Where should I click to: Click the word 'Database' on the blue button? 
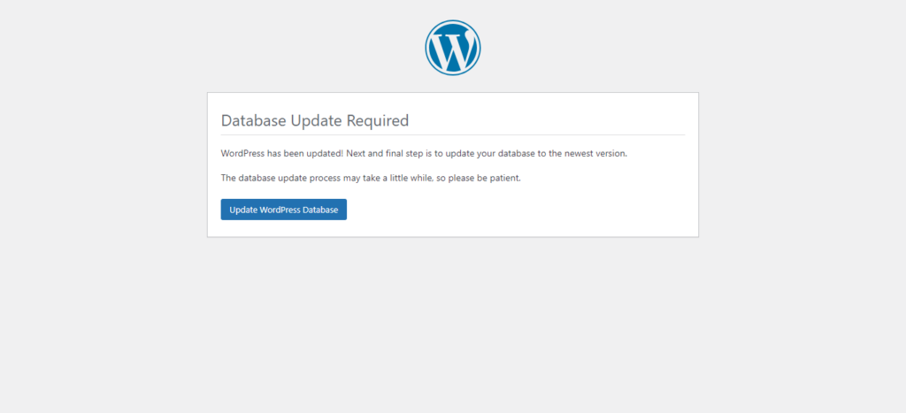click(x=318, y=210)
